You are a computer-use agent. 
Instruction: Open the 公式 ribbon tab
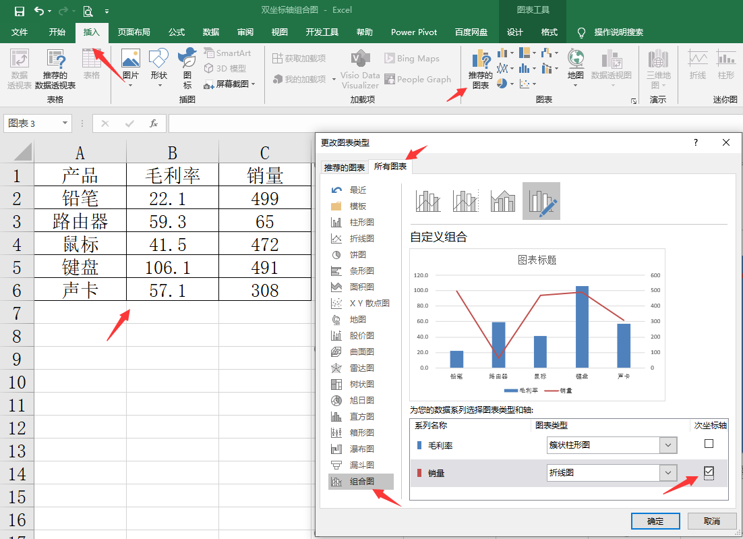[x=176, y=32]
